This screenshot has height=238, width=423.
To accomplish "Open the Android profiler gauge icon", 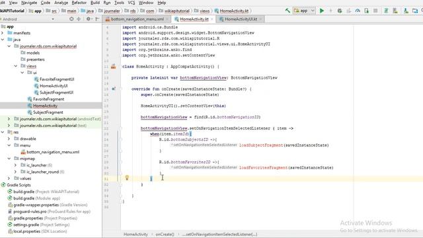I will point(358,11).
